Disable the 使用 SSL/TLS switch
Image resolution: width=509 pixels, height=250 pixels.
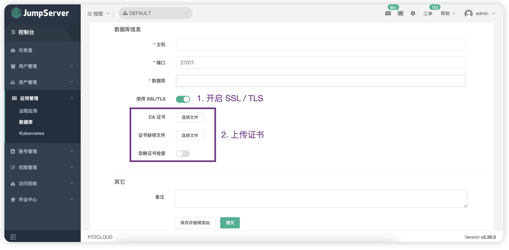[x=183, y=99]
